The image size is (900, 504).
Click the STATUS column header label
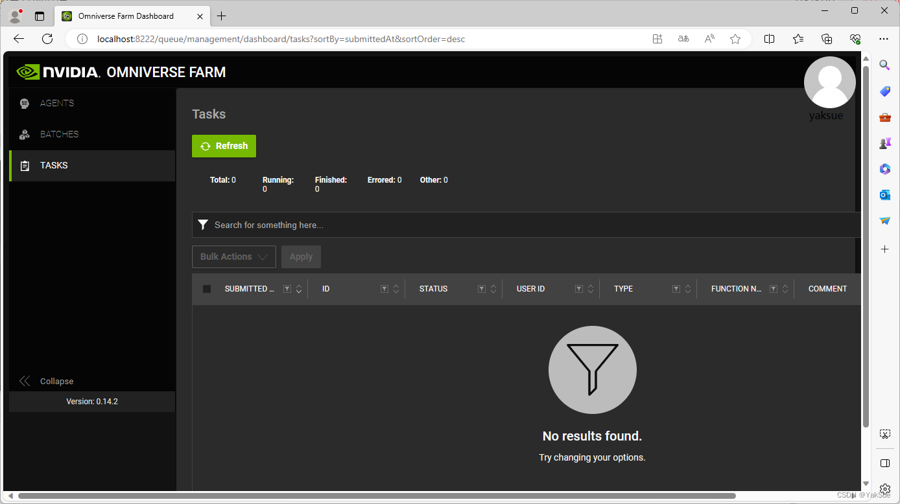click(x=433, y=289)
